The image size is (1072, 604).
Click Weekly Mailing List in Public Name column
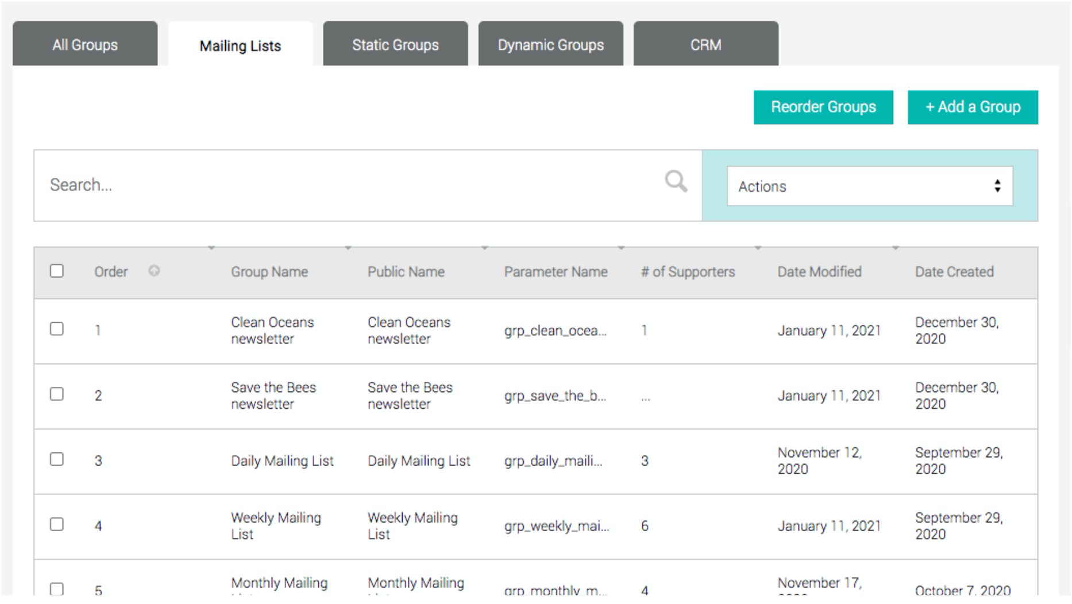point(412,525)
